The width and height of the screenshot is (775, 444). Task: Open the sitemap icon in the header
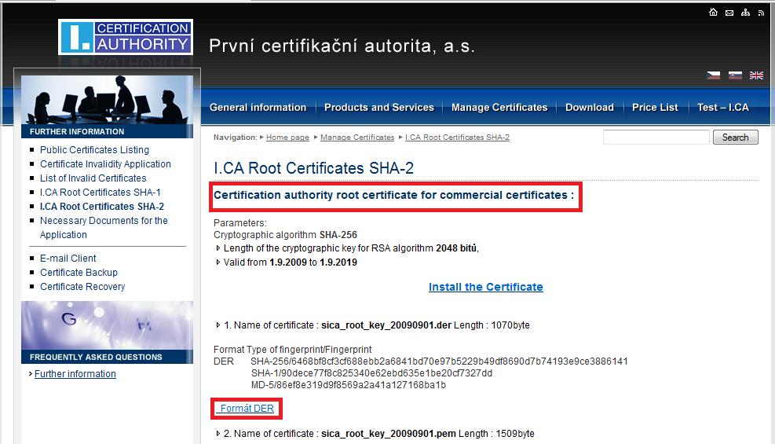pyautogui.click(x=745, y=13)
